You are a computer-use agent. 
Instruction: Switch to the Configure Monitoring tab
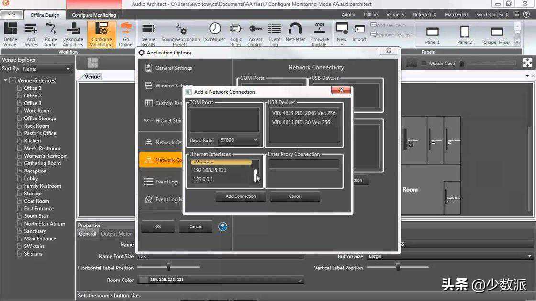point(94,15)
